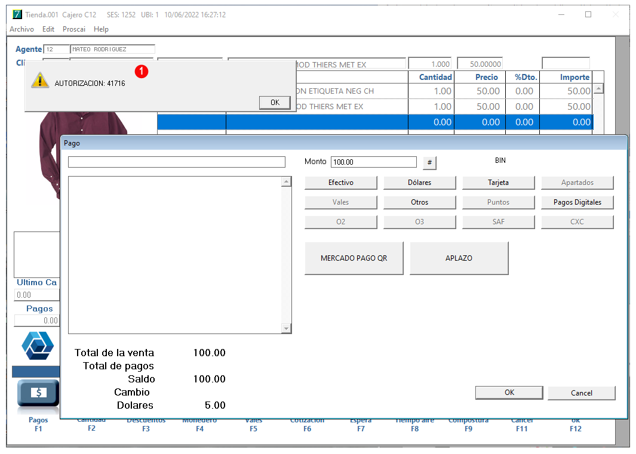Click into the Monto amount field
Image resolution: width=636 pixels, height=454 pixels.
pyautogui.click(x=374, y=162)
